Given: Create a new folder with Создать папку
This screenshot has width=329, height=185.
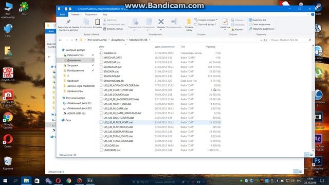Looking at the screenshot, I should point(189,25).
